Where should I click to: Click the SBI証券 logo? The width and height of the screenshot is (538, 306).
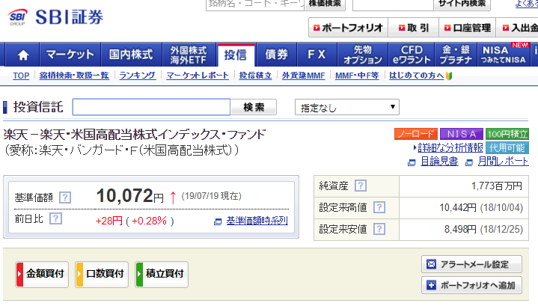tap(56, 17)
